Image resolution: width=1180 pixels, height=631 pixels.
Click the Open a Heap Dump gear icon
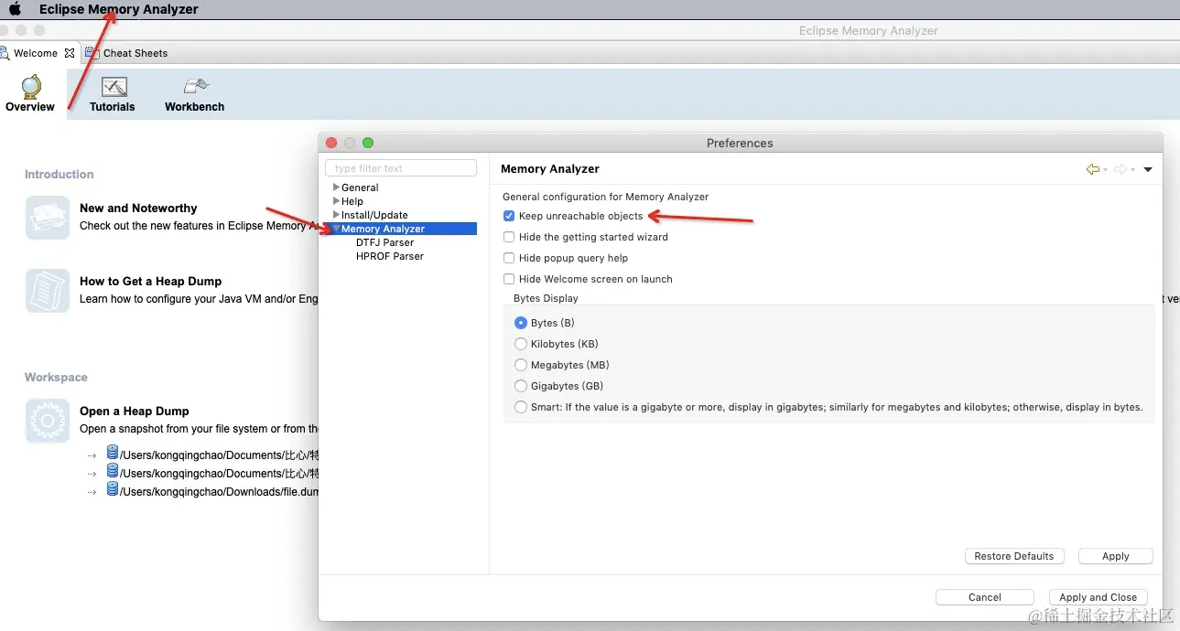(48, 421)
